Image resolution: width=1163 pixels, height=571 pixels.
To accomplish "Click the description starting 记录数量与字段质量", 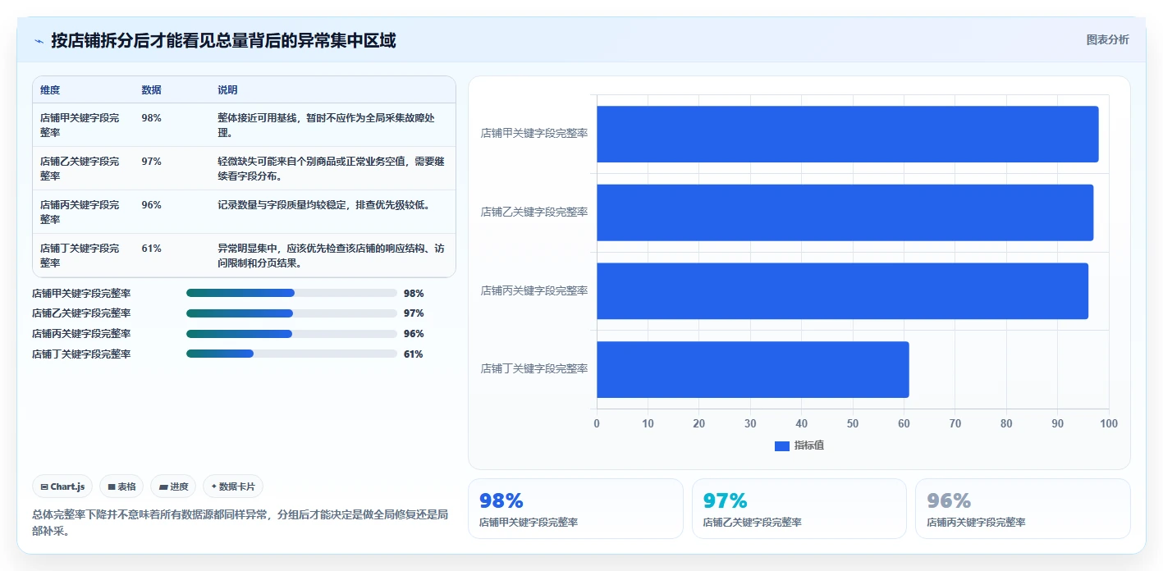I will (x=323, y=205).
